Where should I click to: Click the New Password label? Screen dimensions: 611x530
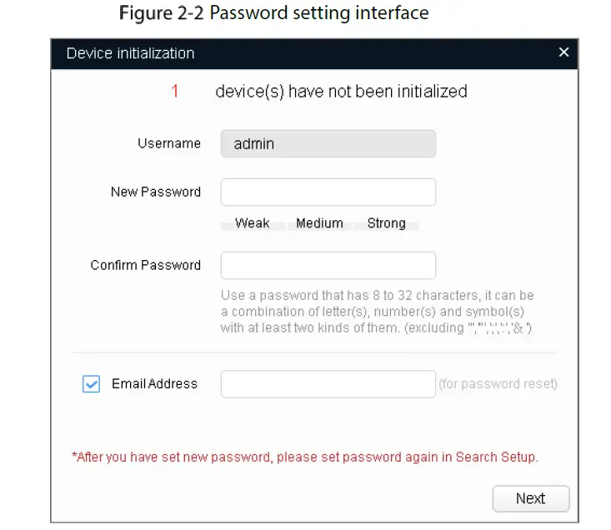pyautogui.click(x=156, y=192)
